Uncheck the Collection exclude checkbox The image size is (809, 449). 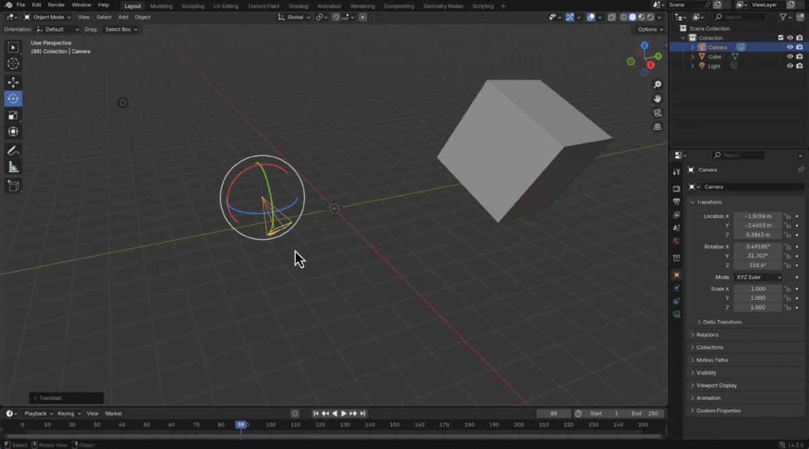click(781, 38)
